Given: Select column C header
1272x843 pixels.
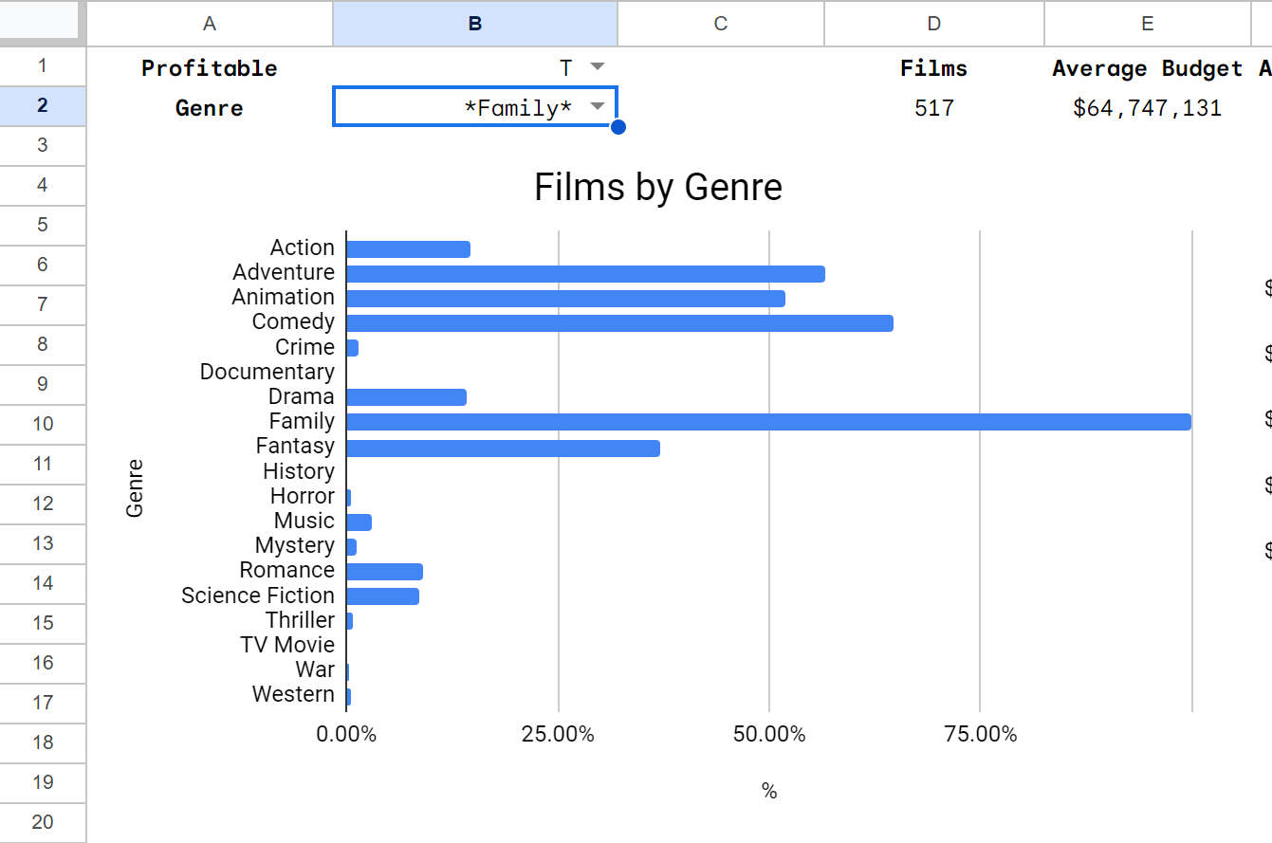Looking at the screenshot, I should pos(720,23).
